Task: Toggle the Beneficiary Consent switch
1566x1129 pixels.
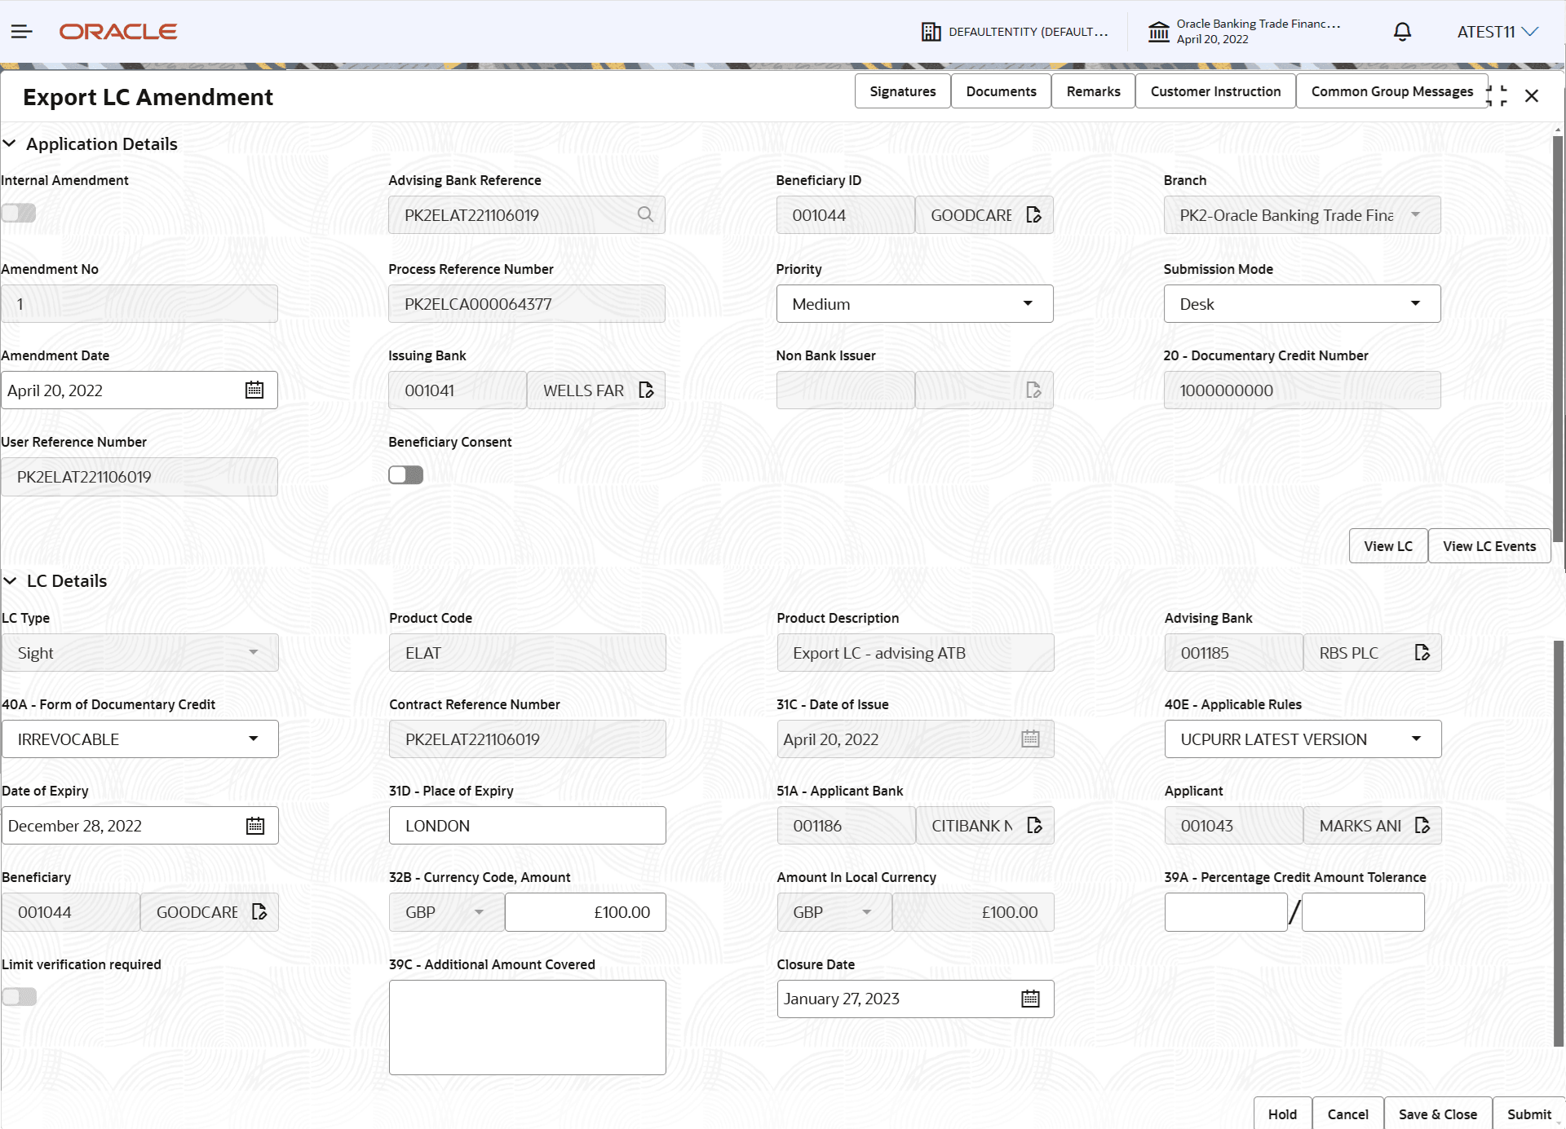Action: (x=405, y=474)
